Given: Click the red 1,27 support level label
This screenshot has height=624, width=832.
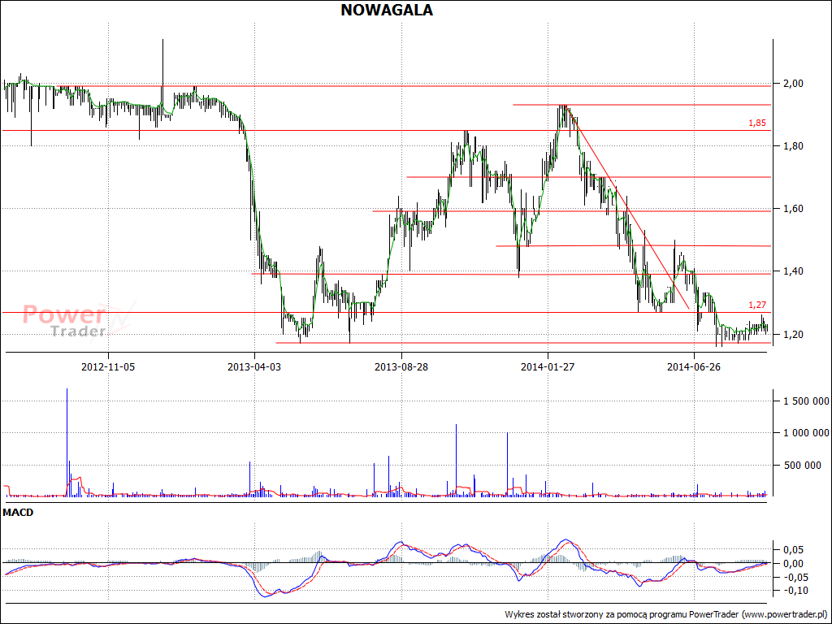Looking at the screenshot, I should coord(757,305).
